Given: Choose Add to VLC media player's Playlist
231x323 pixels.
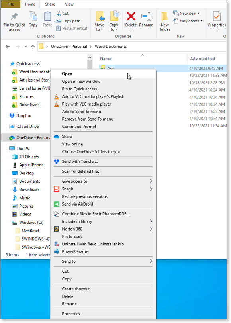Looking at the screenshot, I should pyautogui.click(x=103, y=96).
